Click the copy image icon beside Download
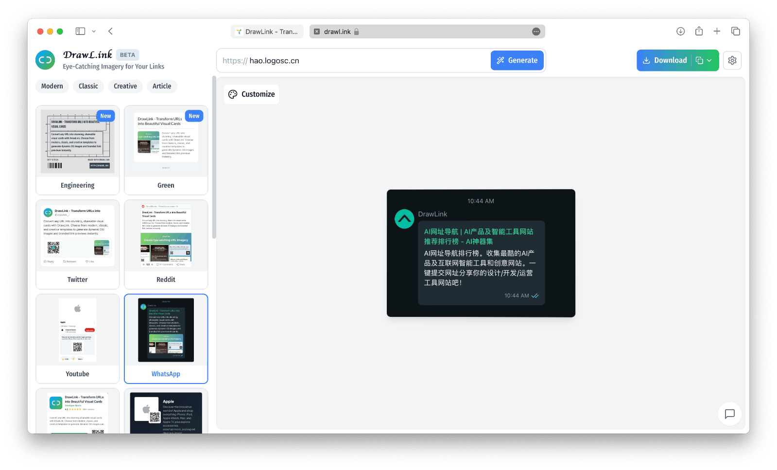This screenshot has width=777, height=470. pyautogui.click(x=699, y=60)
